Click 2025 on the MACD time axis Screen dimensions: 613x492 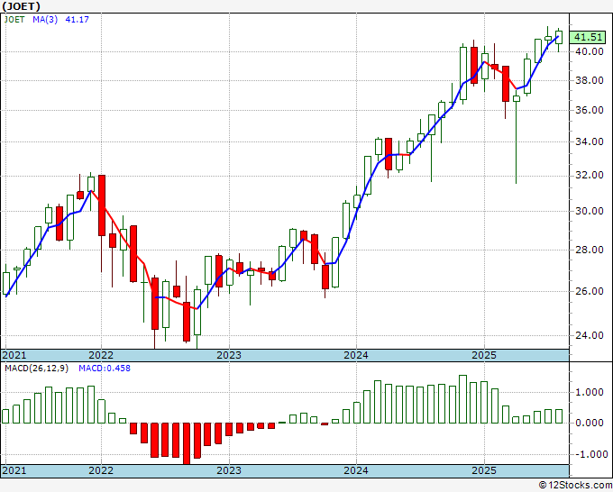point(484,470)
